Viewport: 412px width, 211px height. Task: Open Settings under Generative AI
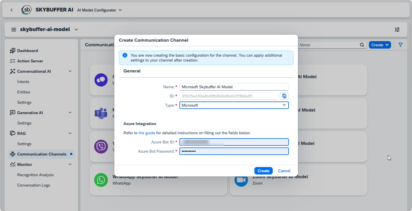[24, 123]
